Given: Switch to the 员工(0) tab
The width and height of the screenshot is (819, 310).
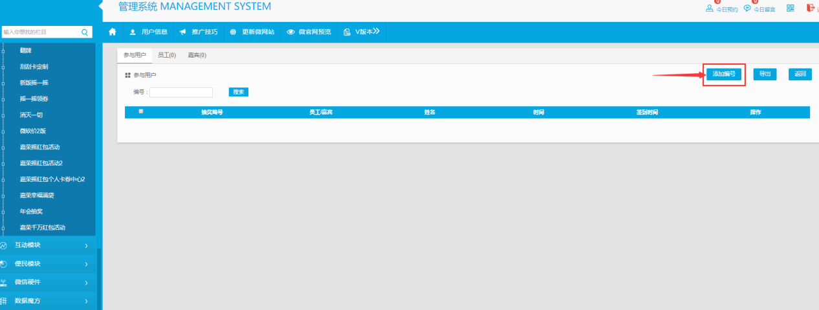Looking at the screenshot, I should tap(167, 56).
